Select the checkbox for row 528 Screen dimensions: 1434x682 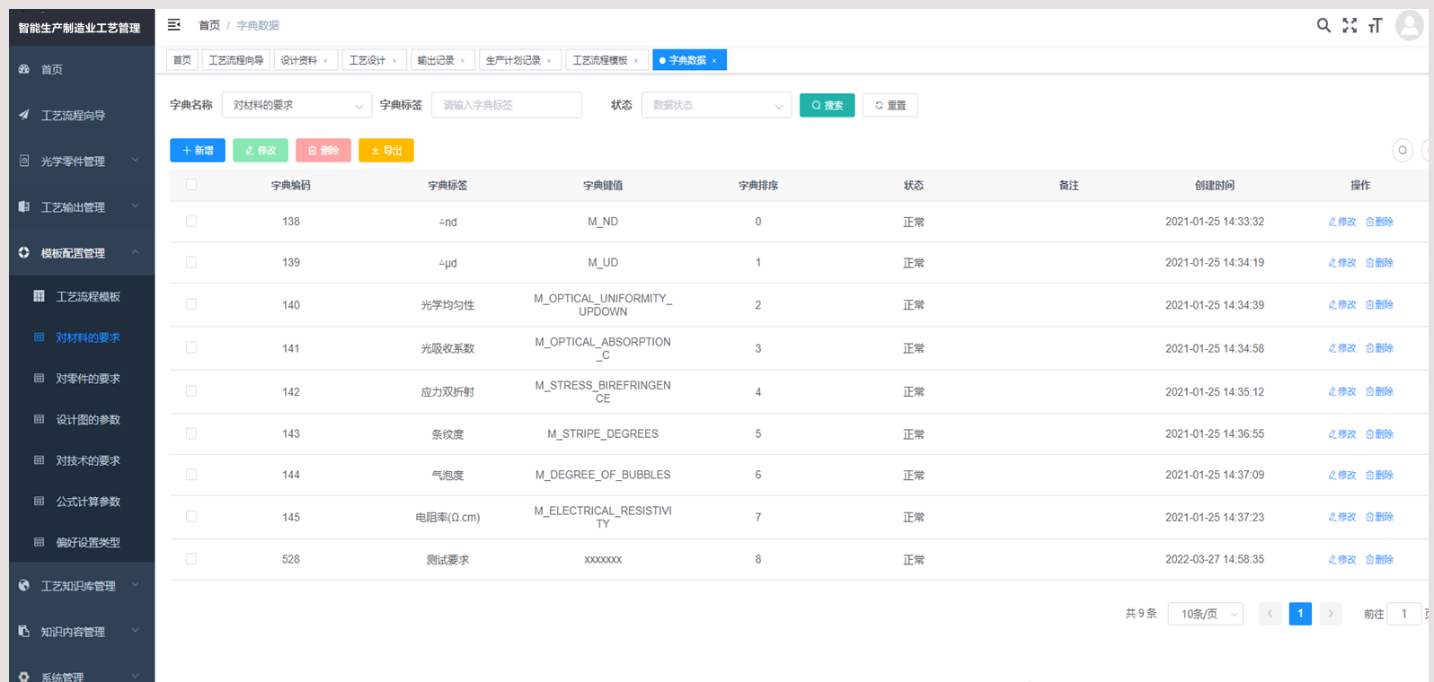click(x=191, y=559)
